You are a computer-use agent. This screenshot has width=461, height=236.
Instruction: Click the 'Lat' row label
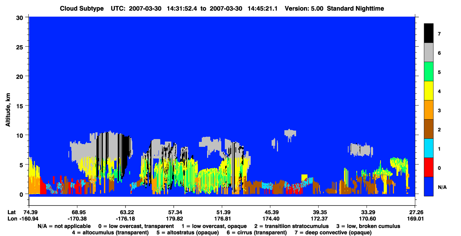[x=12, y=212]
